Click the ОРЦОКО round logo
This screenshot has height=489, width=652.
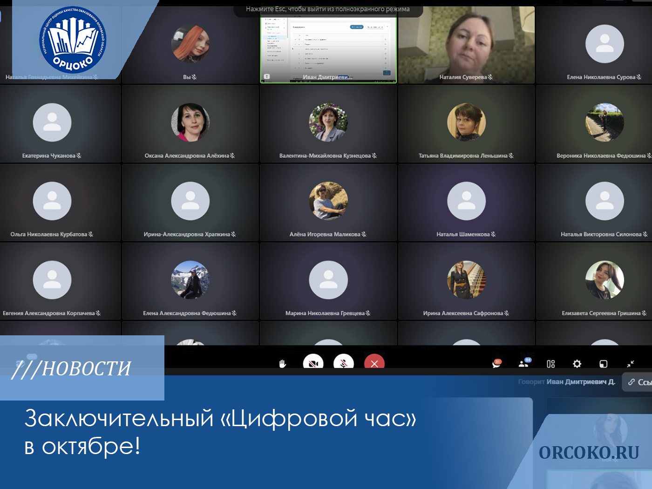(73, 40)
